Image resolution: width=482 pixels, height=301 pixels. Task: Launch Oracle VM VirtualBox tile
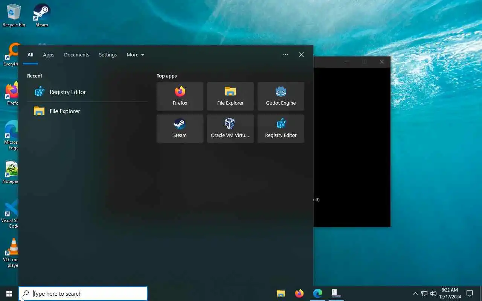click(230, 129)
